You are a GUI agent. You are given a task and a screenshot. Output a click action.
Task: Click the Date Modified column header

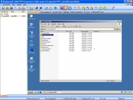[87, 31]
